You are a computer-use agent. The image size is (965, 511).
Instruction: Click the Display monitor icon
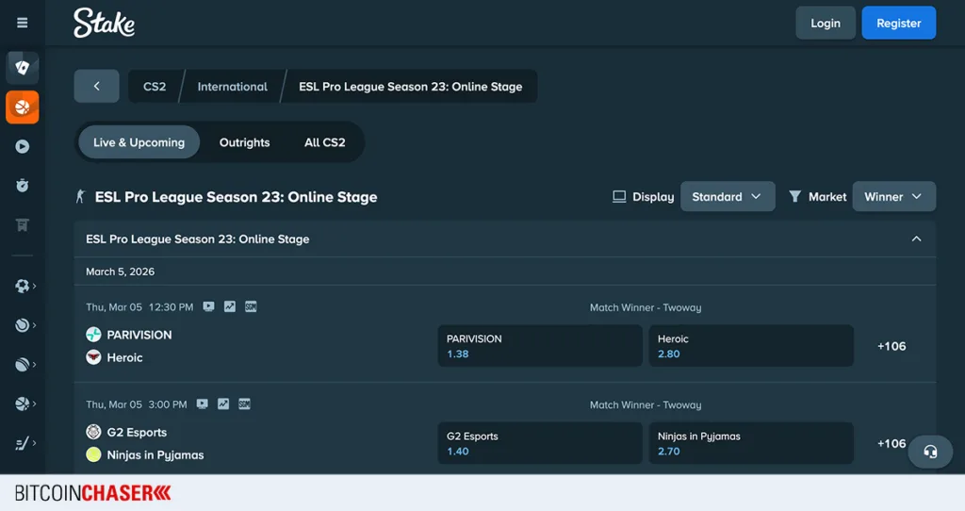pos(619,196)
